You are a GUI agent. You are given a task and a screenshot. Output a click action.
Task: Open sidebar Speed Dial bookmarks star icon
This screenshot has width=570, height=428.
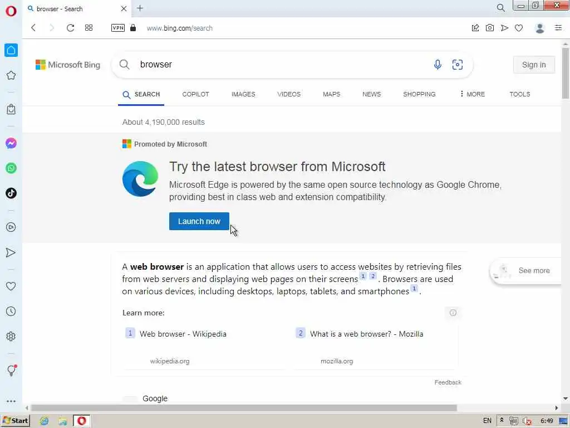(11, 75)
